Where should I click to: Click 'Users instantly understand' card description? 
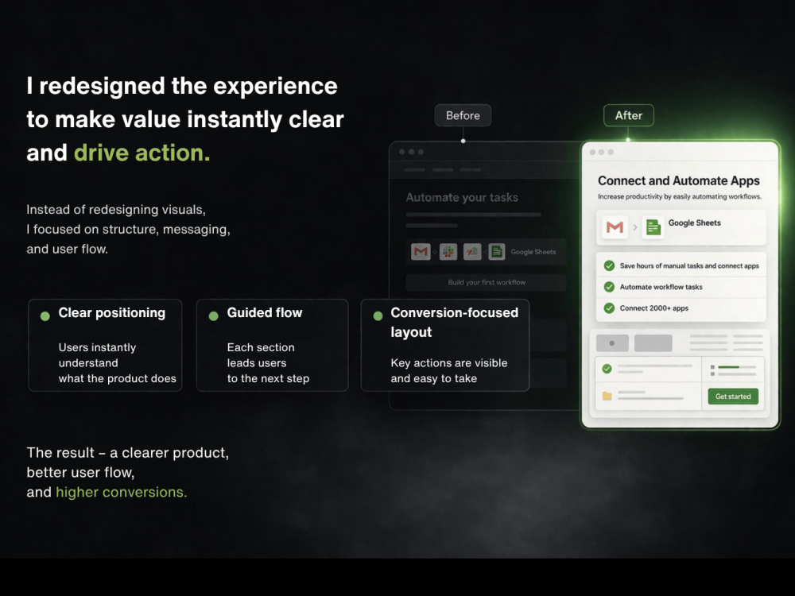point(97,355)
